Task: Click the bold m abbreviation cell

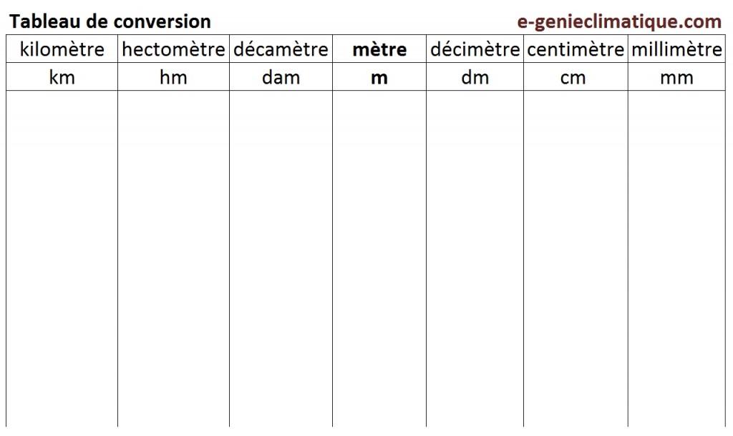Action: click(379, 77)
